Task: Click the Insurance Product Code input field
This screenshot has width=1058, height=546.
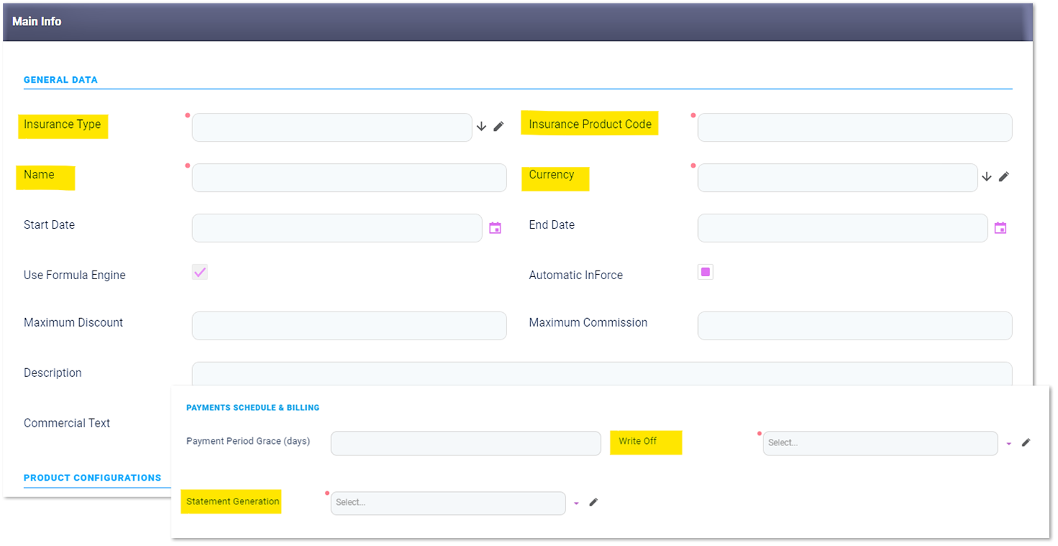Action: pos(854,127)
